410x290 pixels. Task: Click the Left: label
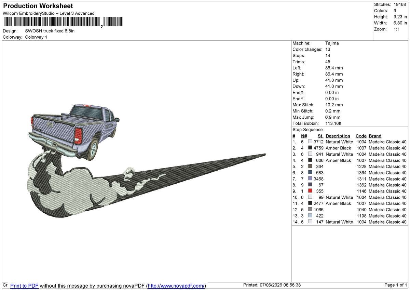[297, 68]
